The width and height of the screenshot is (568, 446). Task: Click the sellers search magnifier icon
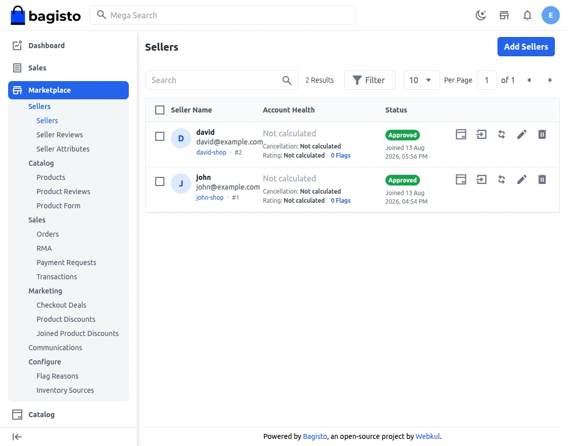pos(287,80)
